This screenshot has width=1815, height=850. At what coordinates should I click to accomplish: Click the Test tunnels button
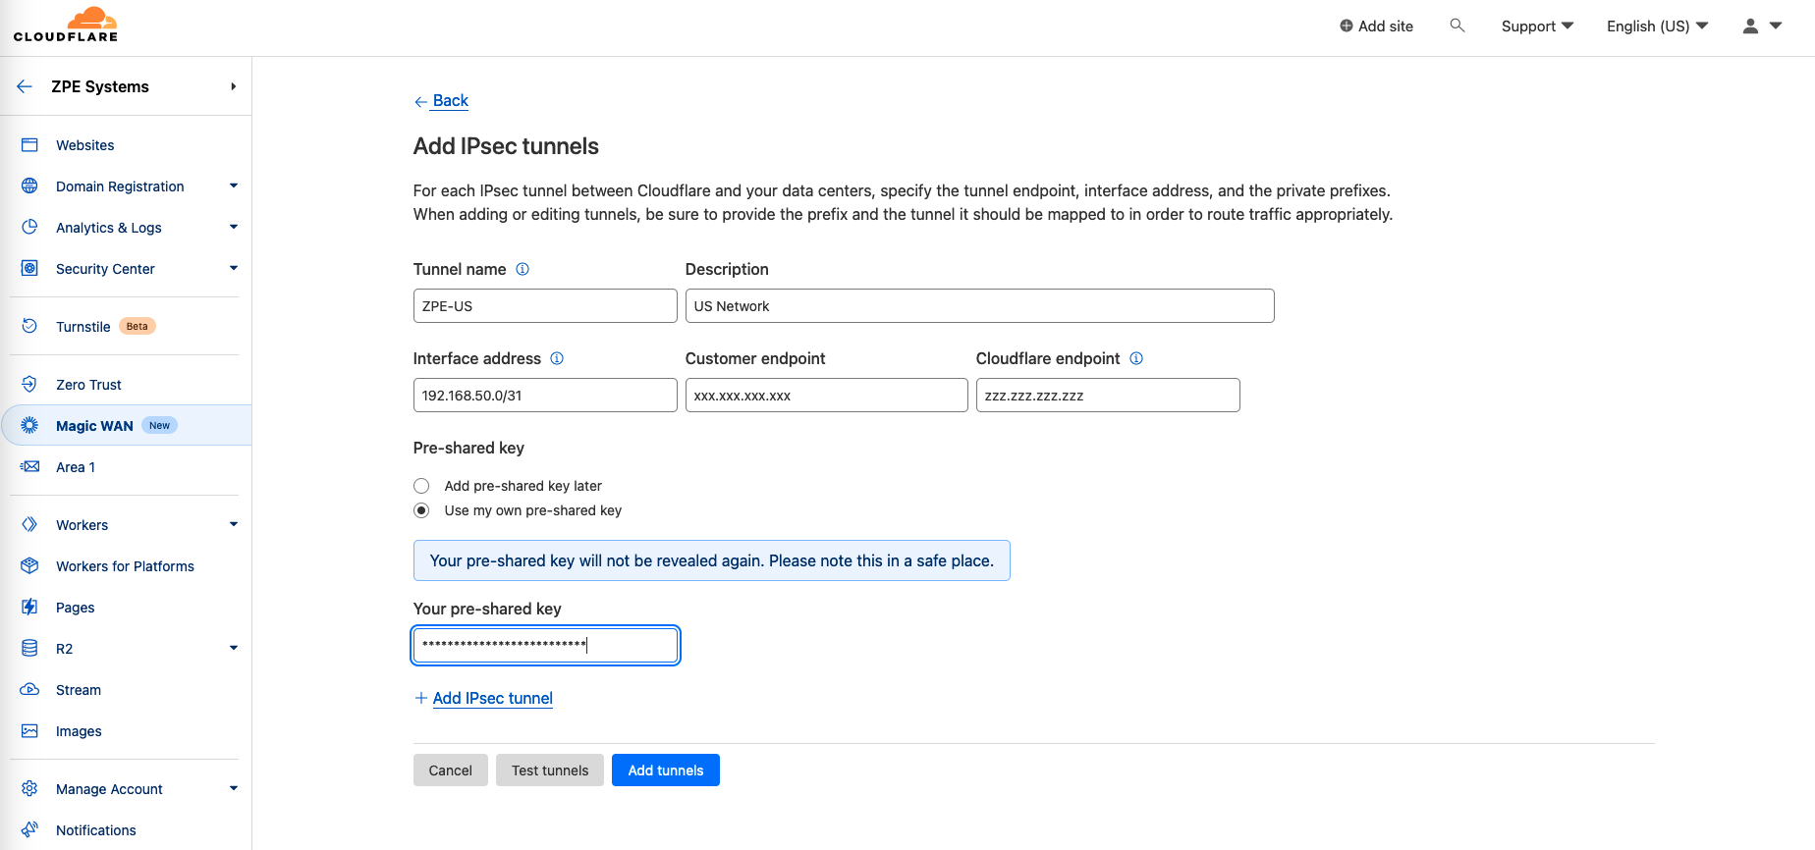550,770
